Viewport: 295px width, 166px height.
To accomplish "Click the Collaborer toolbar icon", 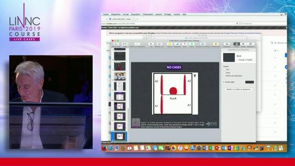I will [227, 44].
